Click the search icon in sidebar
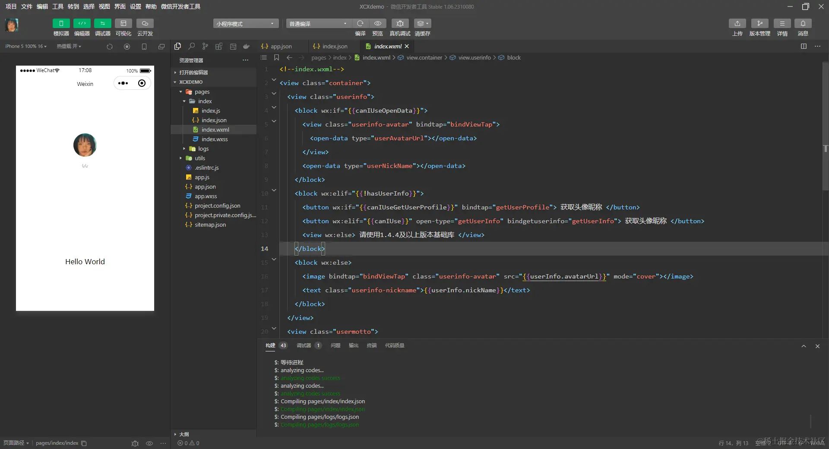 pyautogui.click(x=191, y=46)
